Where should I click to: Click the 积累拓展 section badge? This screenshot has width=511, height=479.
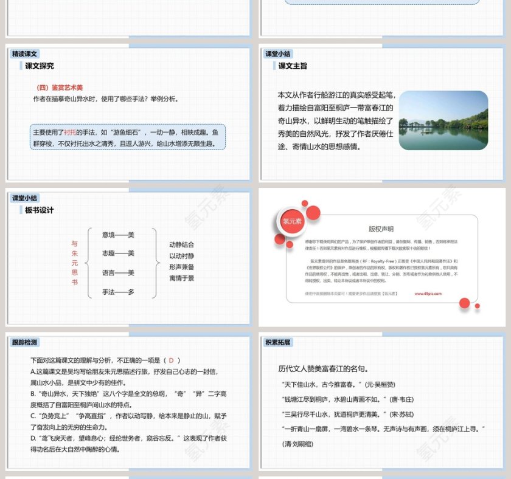277,340
